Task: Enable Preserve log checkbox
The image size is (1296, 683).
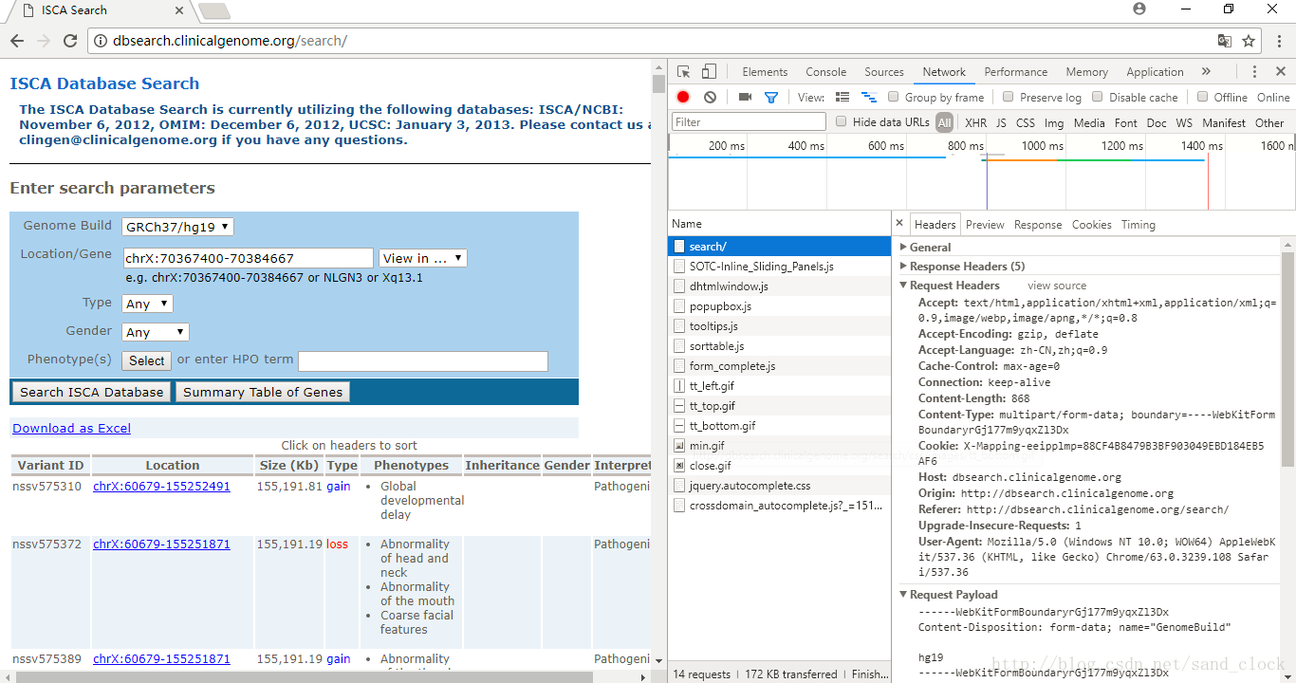Action: tap(1009, 97)
